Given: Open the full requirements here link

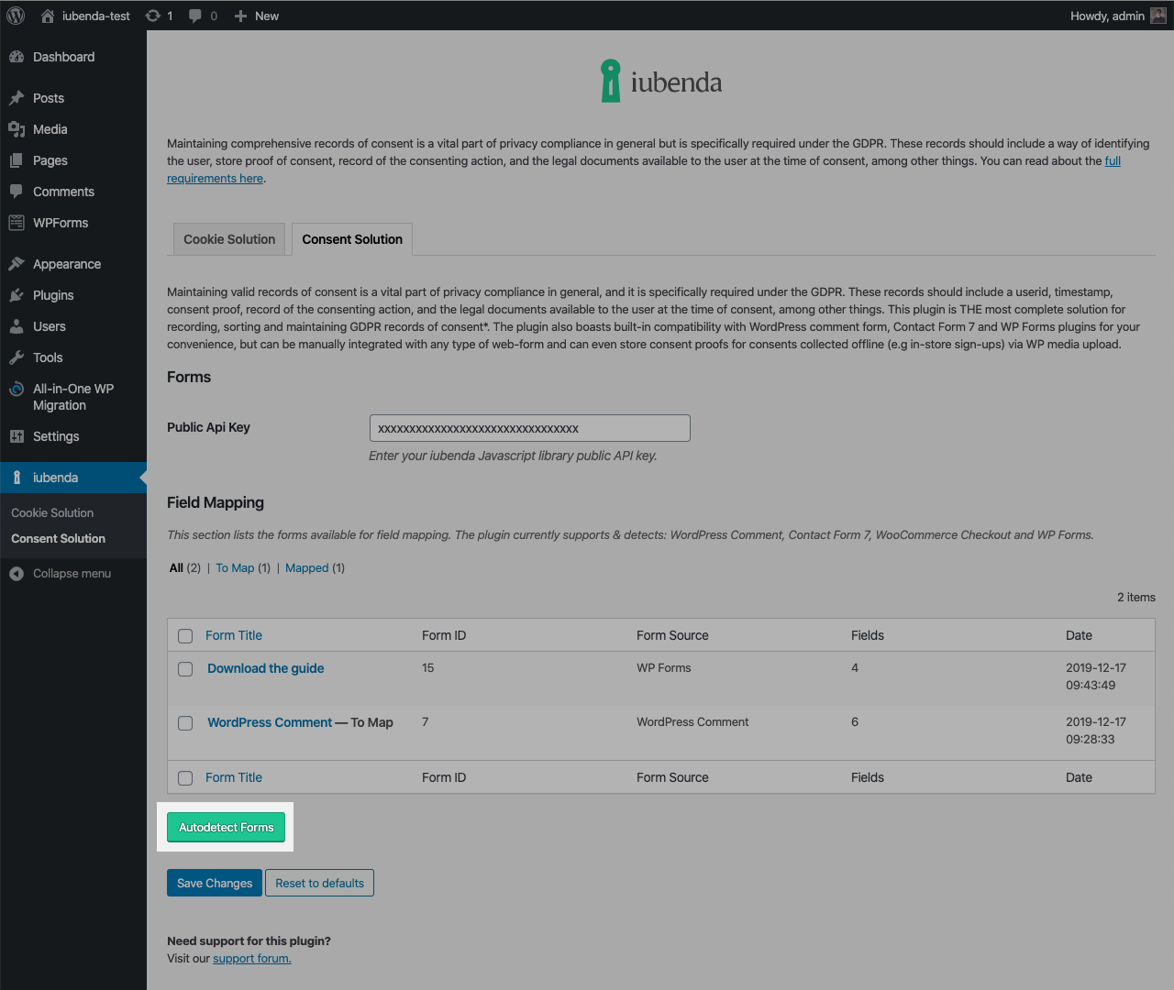Looking at the screenshot, I should point(215,178).
